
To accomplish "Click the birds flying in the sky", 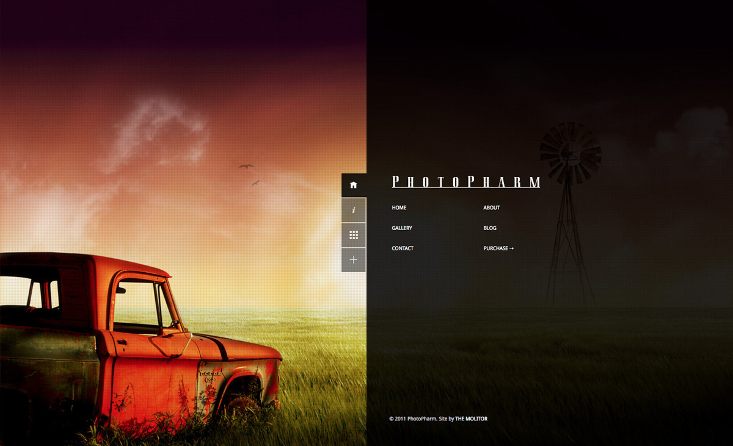I will click(246, 166).
